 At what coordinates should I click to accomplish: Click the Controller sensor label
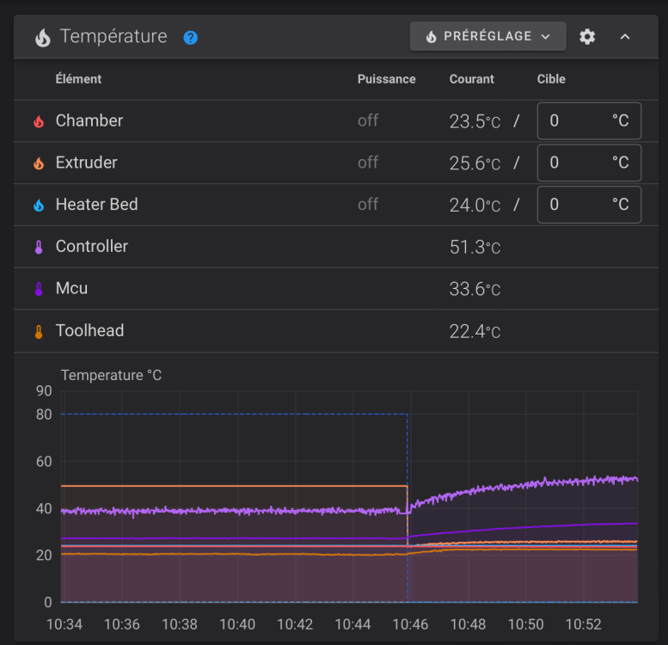tap(92, 246)
